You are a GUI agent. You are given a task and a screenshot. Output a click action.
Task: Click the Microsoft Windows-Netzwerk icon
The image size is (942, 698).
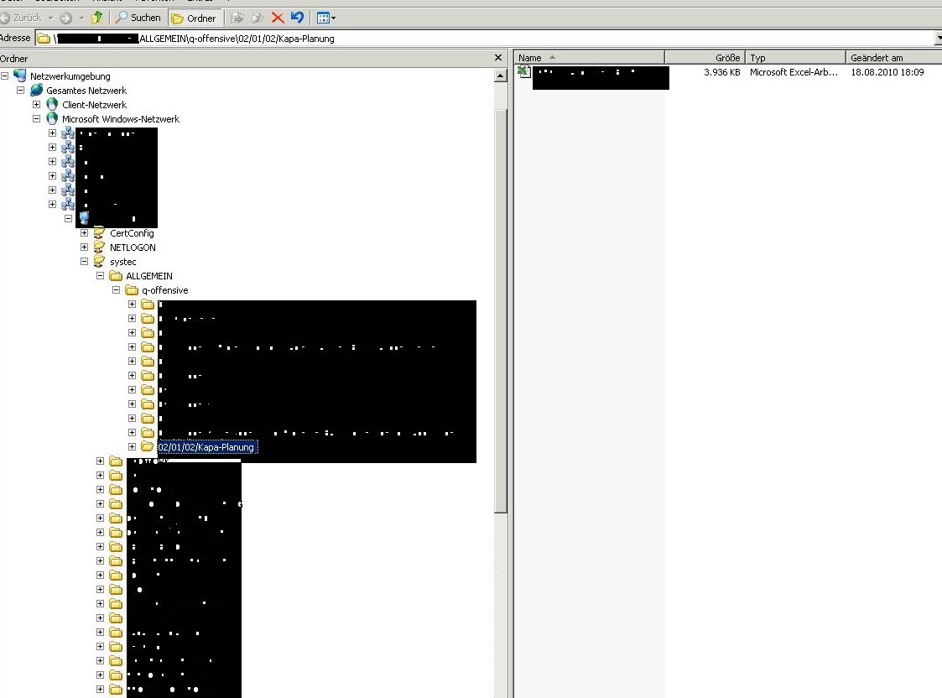click(52, 119)
